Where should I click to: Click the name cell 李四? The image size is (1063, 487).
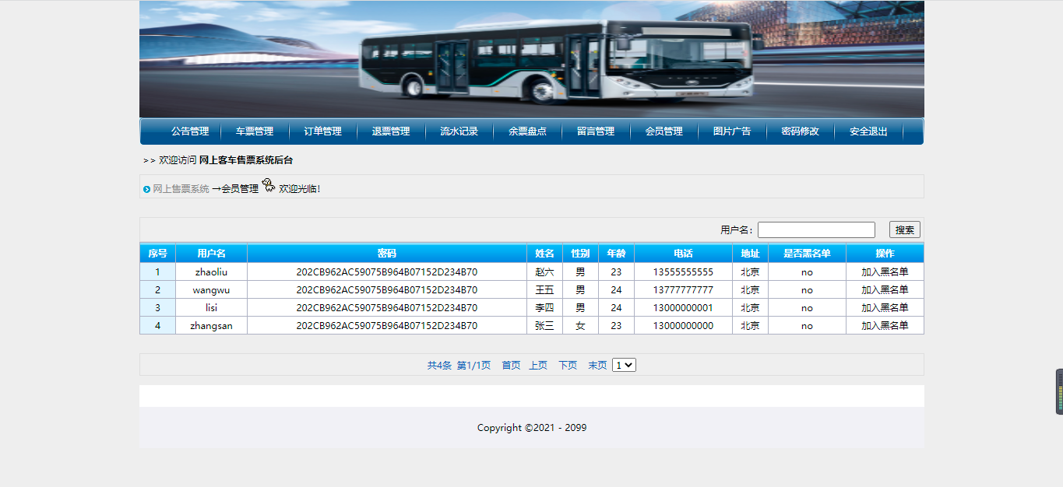[544, 308]
